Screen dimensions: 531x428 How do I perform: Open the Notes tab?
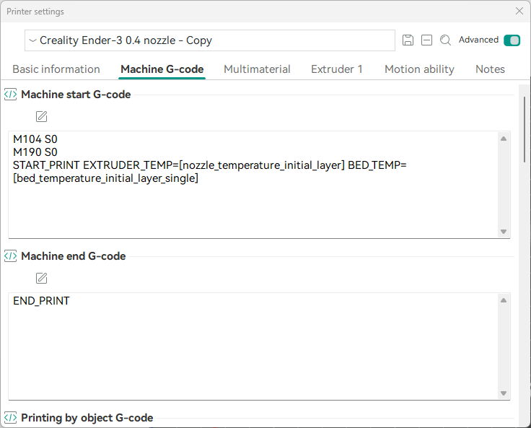click(490, 69)
